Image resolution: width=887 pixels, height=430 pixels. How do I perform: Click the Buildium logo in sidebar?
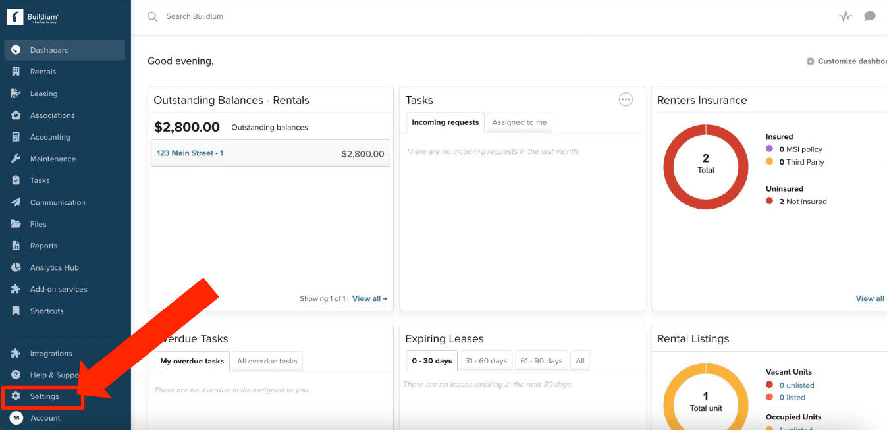33,17
